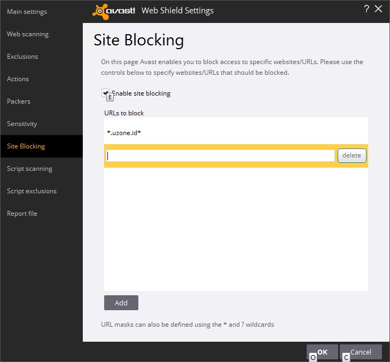Click the Avast logo in title bar
The width and height of the screenshot is (390, 362).
(x=114, y=11)
